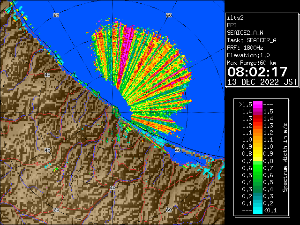Click the radar site name 'ilts2'
Image resolution: width=300 pixels, height=225 pixels.
point(235,18)
